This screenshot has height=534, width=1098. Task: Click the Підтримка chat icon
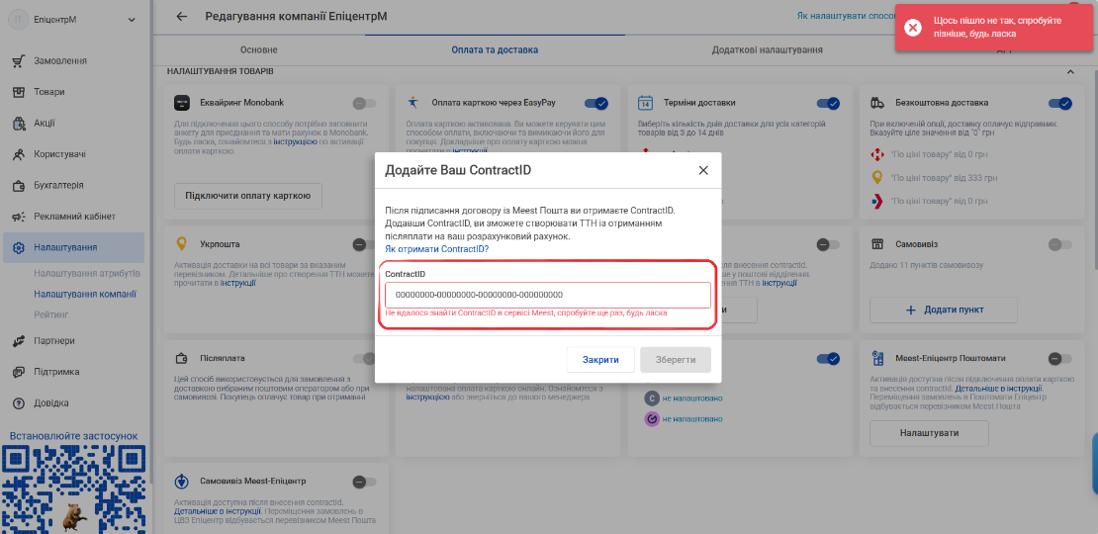[19, 372]
